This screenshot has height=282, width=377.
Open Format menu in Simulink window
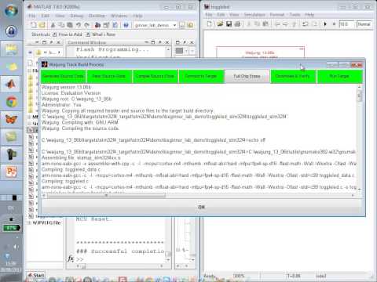(x=276, y=15)
